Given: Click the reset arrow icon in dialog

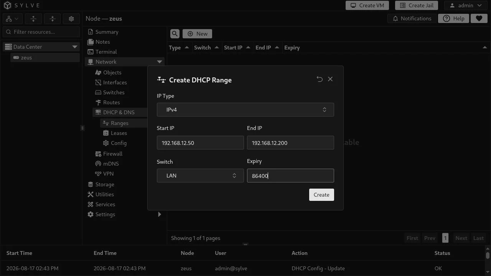Looking at the screenshot, I should click(x=320, y=79).
